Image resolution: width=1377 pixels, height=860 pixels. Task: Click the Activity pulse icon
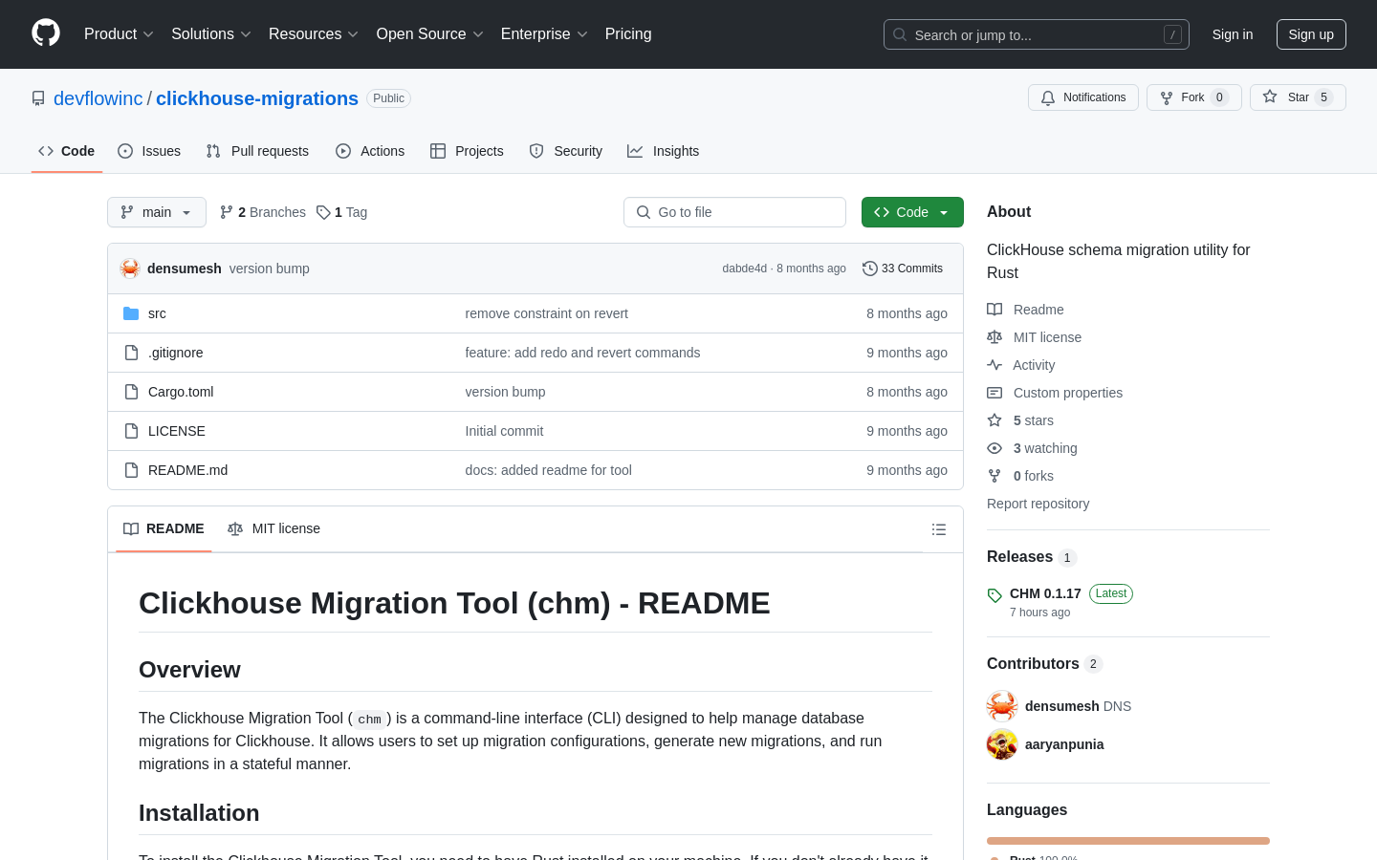click(x=994, y=365)
